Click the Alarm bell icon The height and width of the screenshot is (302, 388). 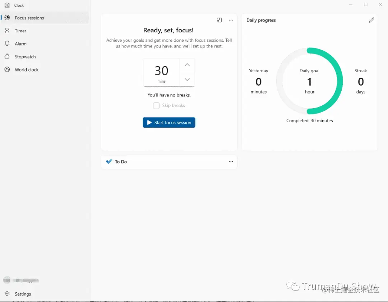point(7,44)
